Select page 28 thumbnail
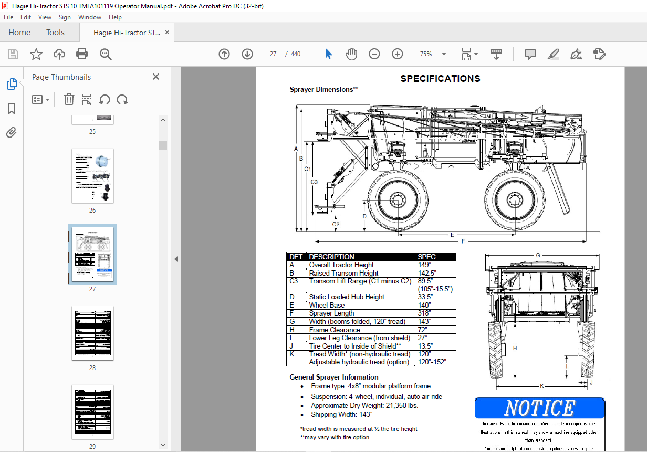The image size is (647, 452). 92,333
